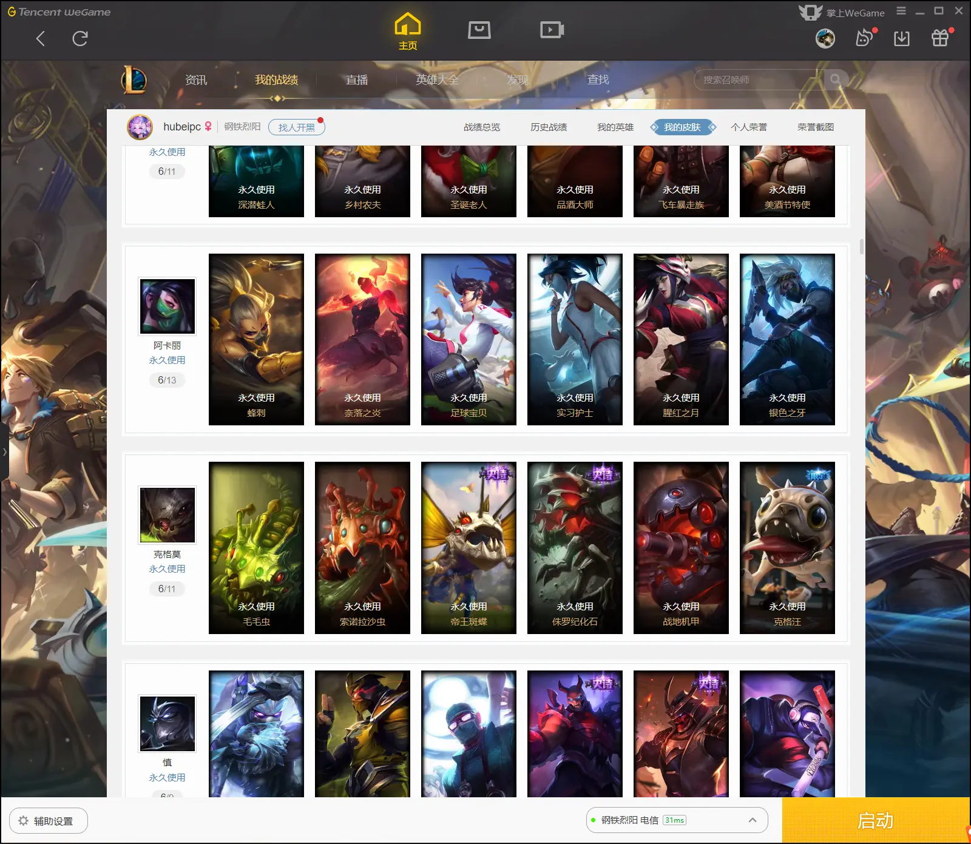Click the League of Legends logo
This screenshot has height=844, width=971.
pyautogui.click(x=134, y=79)
